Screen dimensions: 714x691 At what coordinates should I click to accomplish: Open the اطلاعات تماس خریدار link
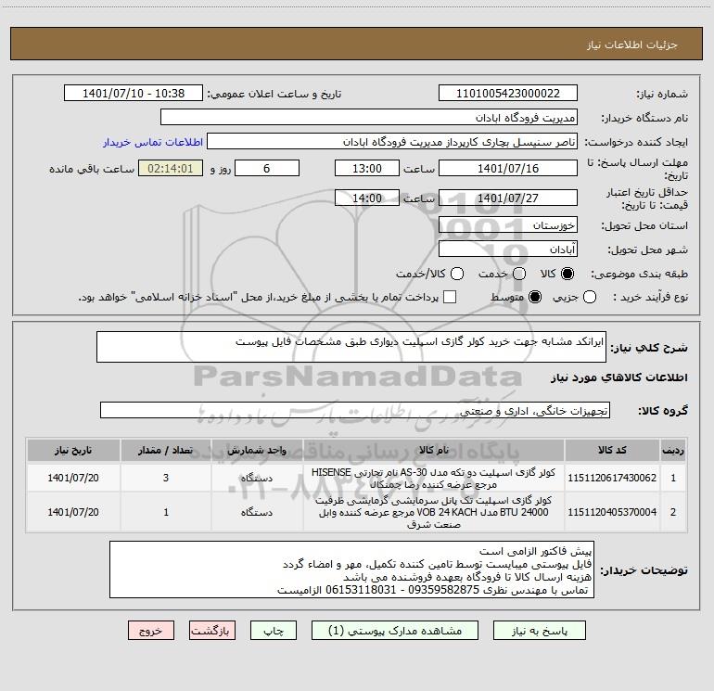tap(153, 142)
